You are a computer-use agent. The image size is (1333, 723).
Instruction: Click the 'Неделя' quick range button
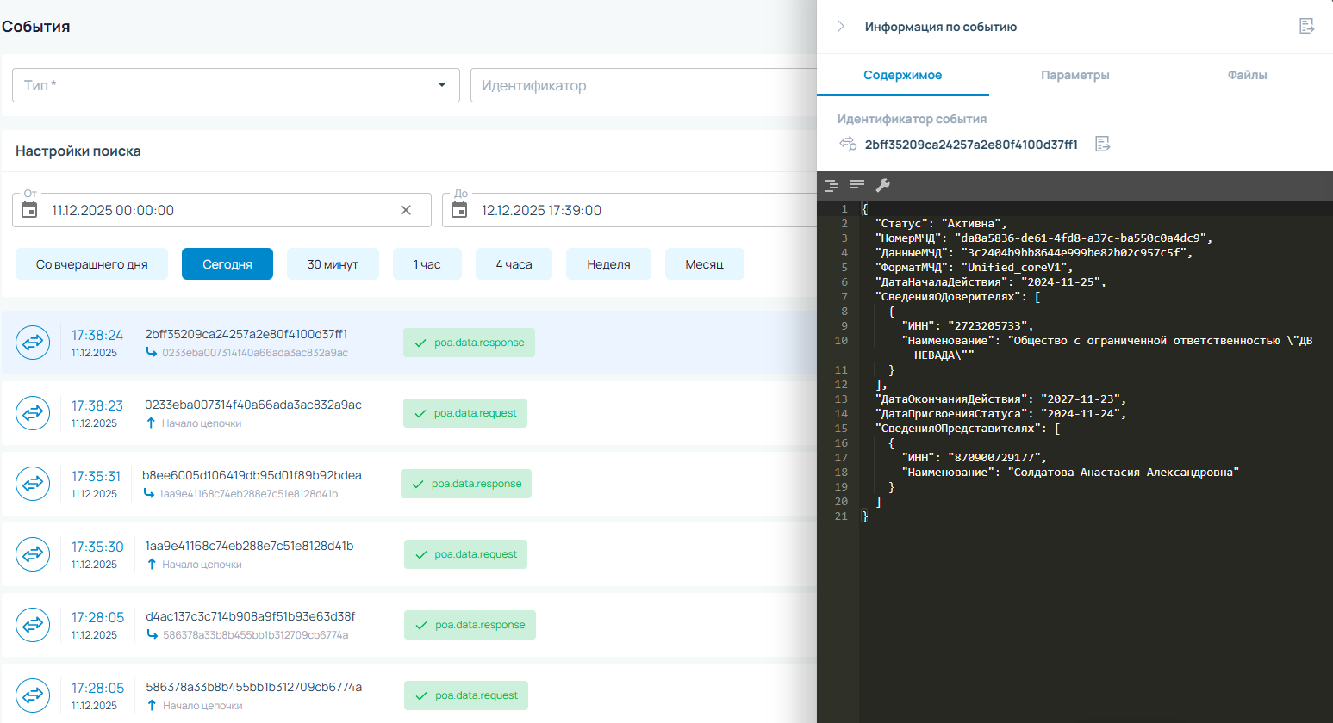pyautogui.click(x=608, y=264)
